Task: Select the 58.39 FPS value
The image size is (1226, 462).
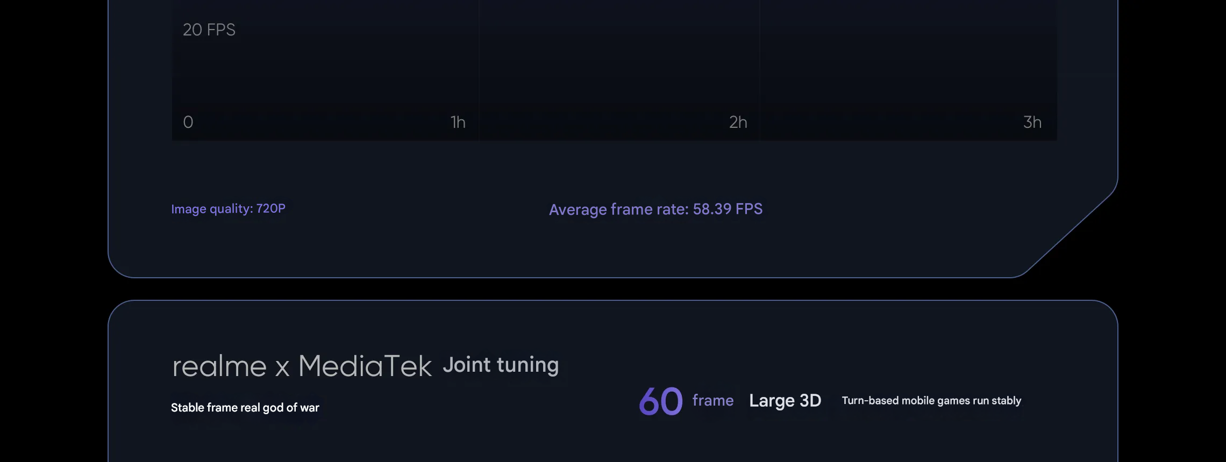Action: coord(728,209)
